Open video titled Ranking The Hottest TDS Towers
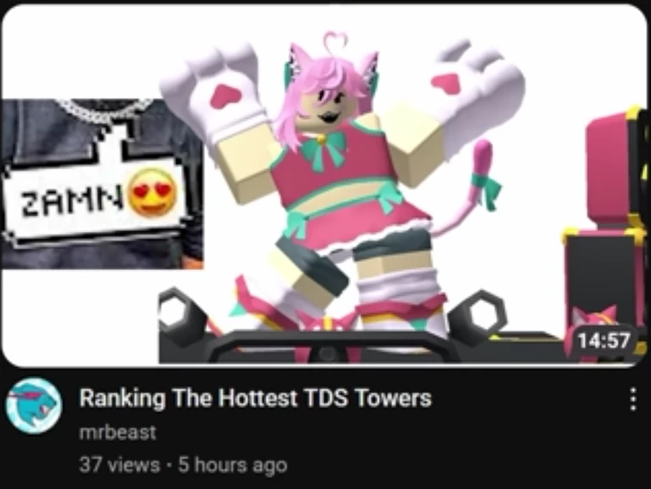 tap(255, 398)
